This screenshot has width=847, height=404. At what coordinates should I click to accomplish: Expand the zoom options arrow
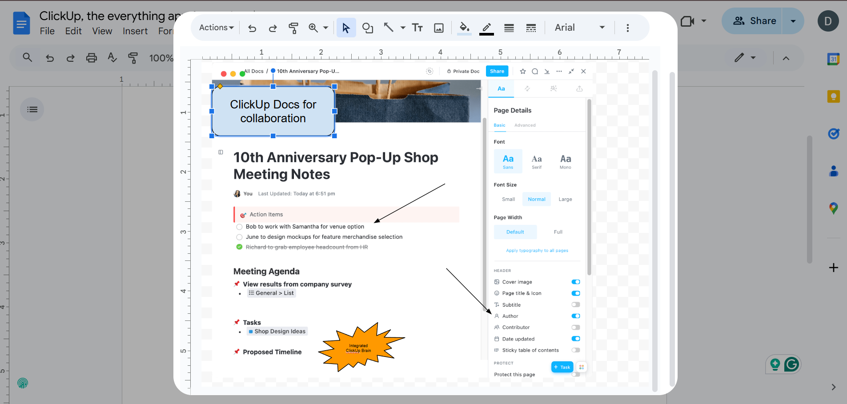coord(326,28)
